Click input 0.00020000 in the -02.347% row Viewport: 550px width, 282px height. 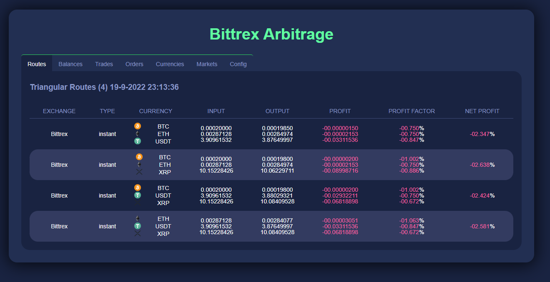[x=216, y=128]
